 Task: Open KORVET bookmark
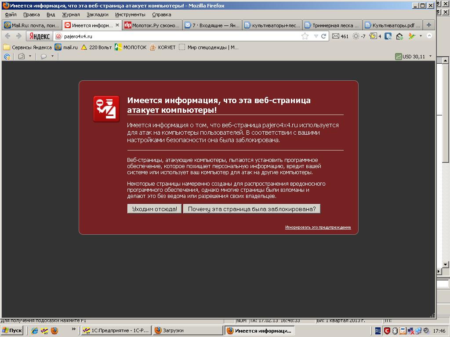tap(163, 47)
